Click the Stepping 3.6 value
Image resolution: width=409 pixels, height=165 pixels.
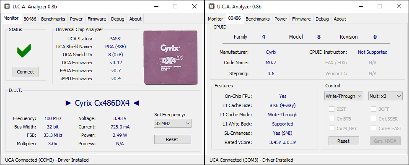(x=271, y=73)
